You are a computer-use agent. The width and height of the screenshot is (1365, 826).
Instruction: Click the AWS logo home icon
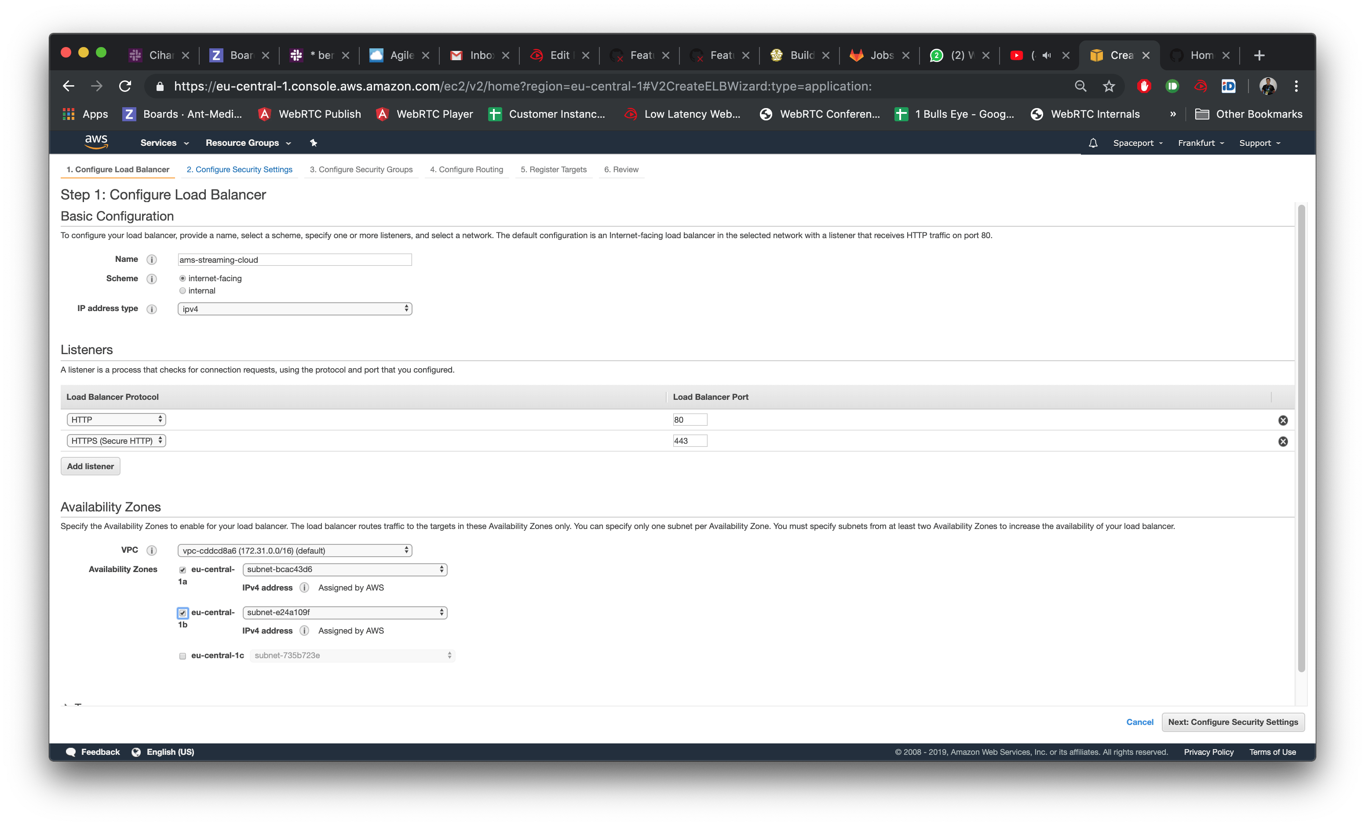pyautogui.click(x=96, y=142)
